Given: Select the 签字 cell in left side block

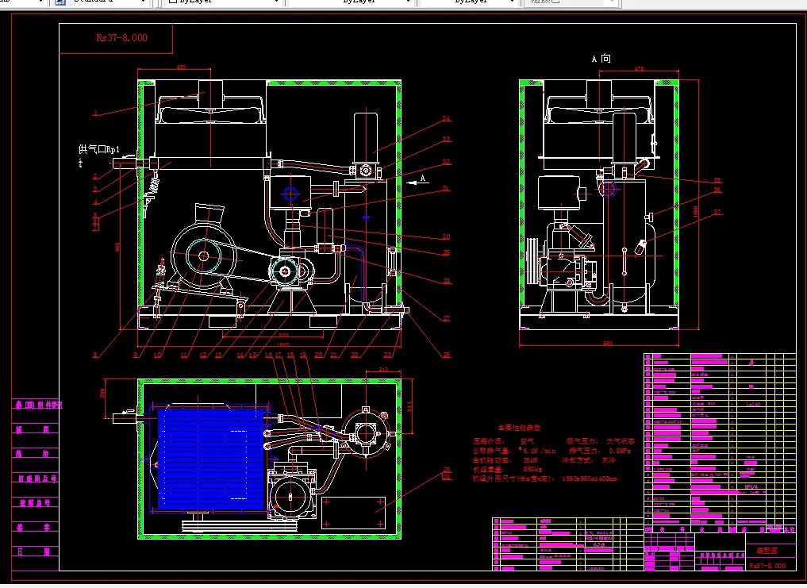Looking at the screenshot, I should pos(33,527).
